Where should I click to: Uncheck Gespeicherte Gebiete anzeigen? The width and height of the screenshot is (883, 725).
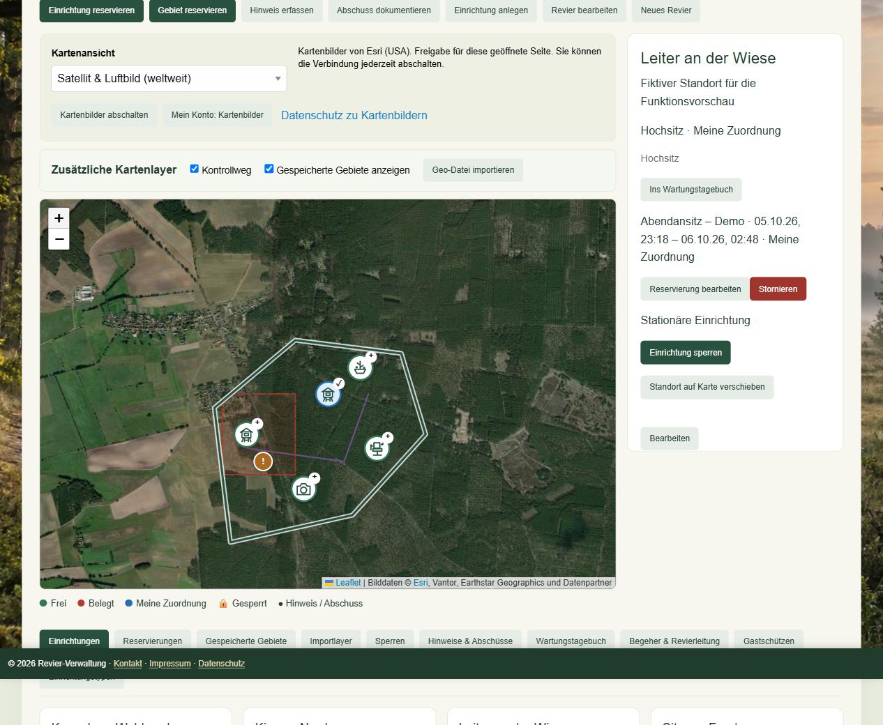coord(269,169)
